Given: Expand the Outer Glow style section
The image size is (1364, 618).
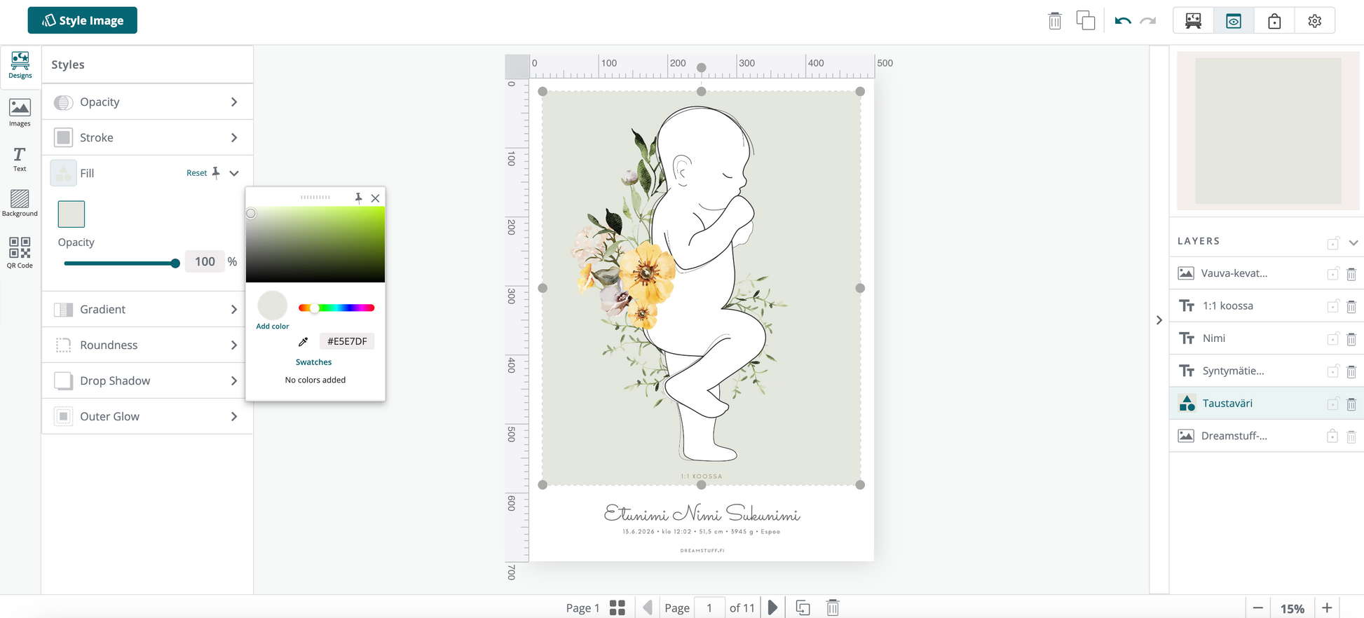Looking at the screenshot, I should point(147,417).
